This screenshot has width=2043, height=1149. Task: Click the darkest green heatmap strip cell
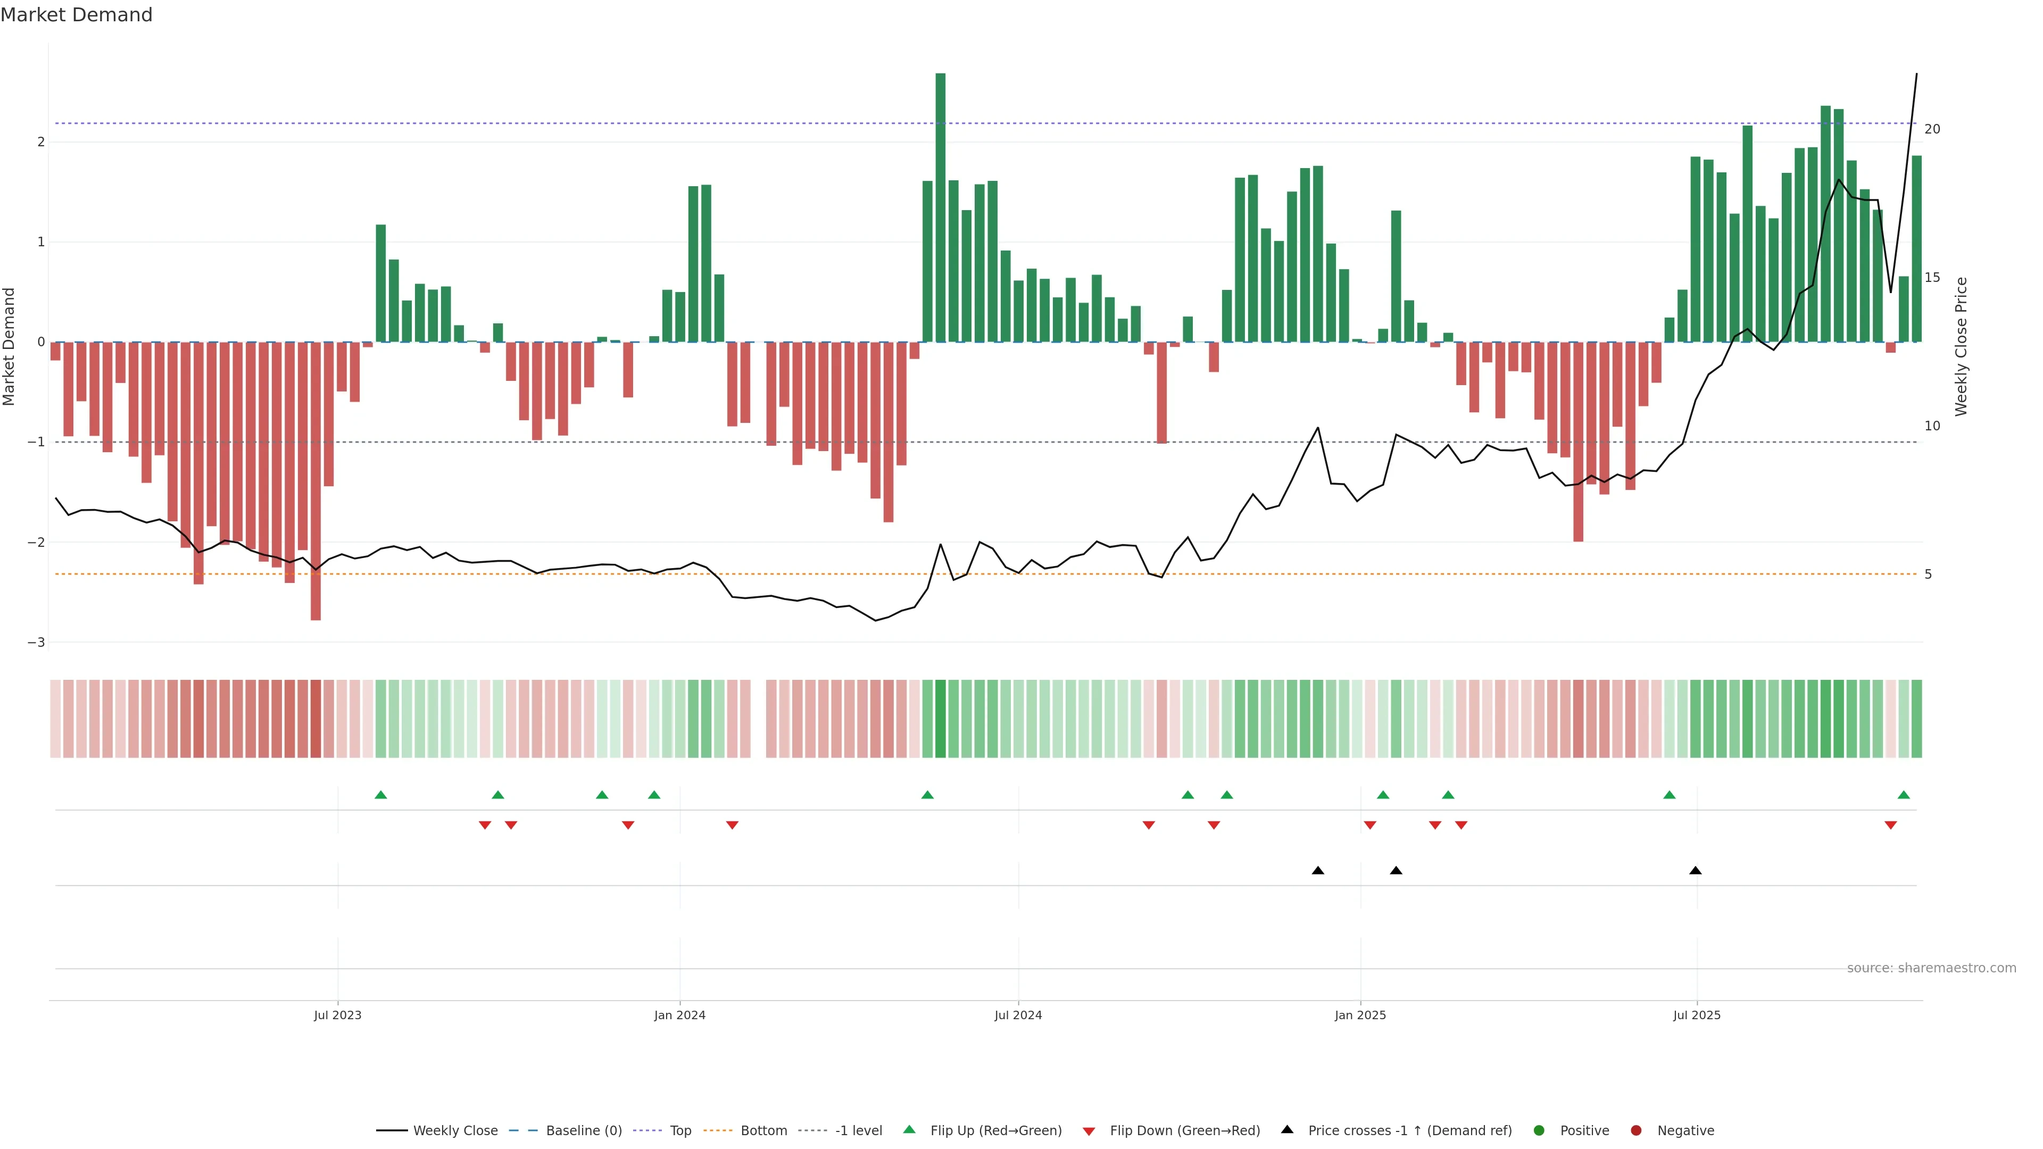[941, 719]
